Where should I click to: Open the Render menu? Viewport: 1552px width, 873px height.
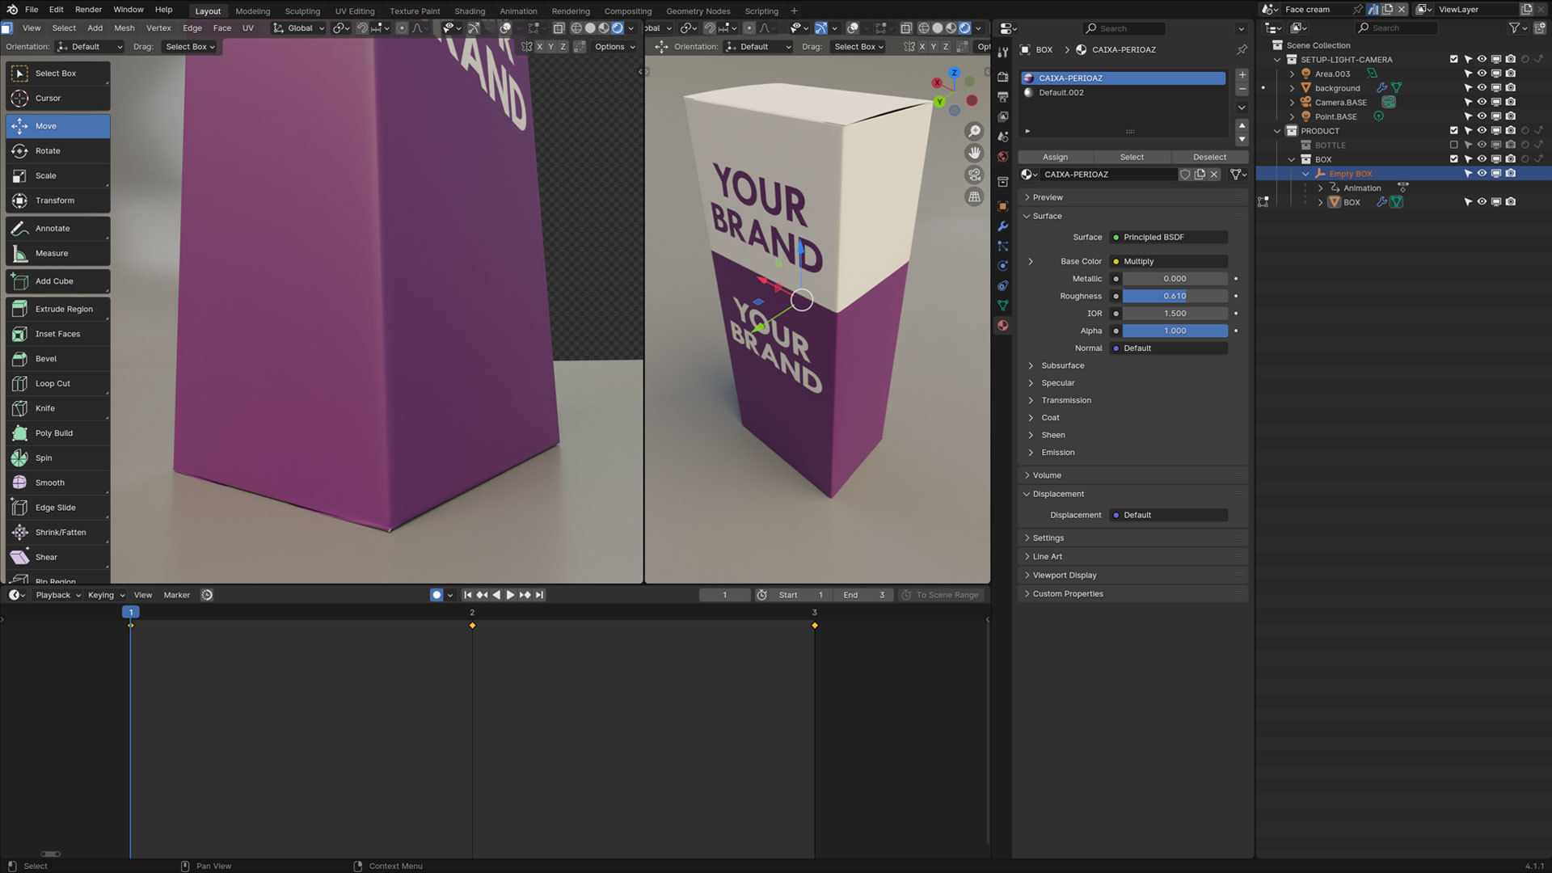click(x=88, y=10)
